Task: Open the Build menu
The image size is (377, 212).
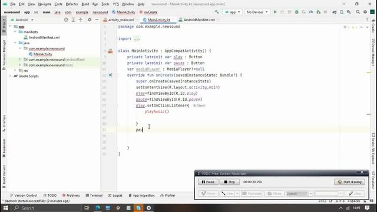Action: click(85, 4)
